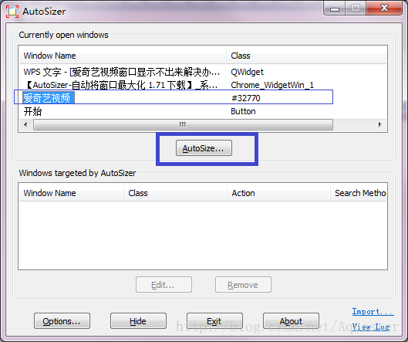This screenshot has width=408, height=342.
Task: Click targeted list Window Name column header
Action: pos(71,193)
